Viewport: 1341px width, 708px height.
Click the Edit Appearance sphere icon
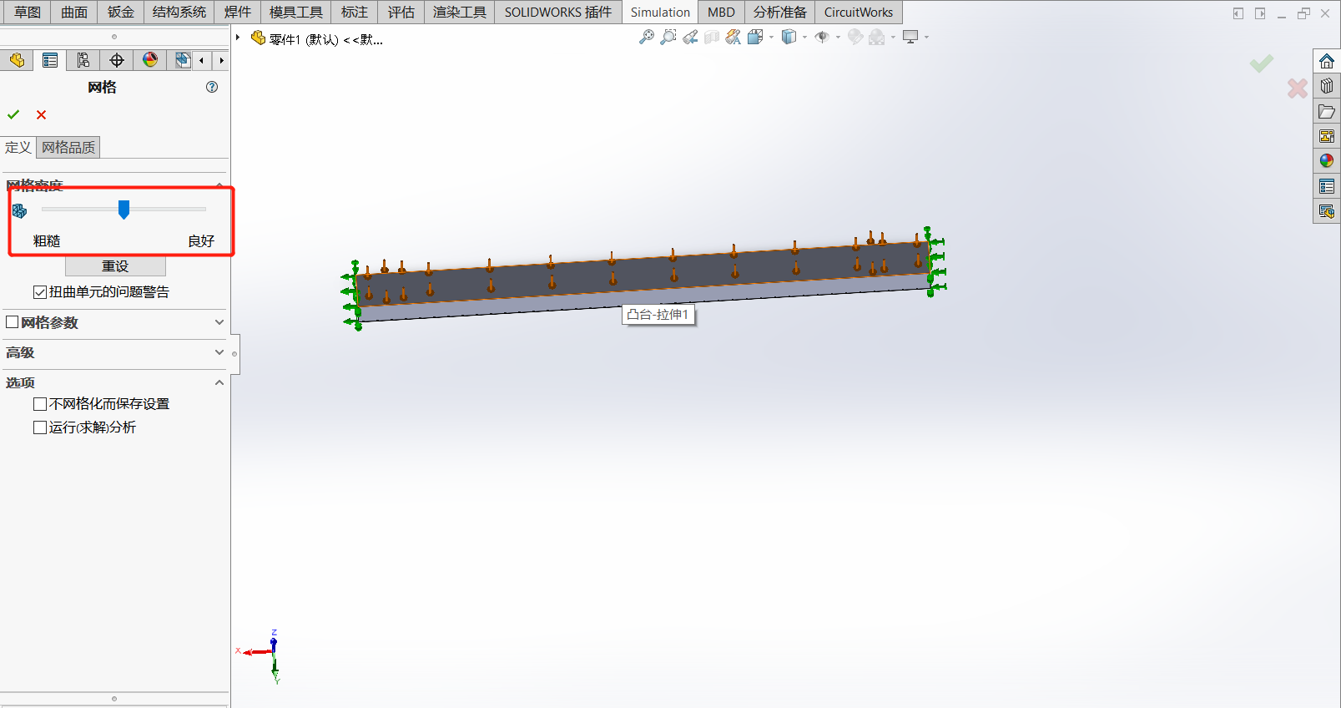(x=855, y=37)
